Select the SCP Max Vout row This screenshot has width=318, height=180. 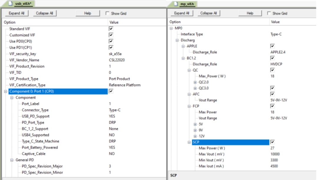pyautogui.click(x=211, y=154)
